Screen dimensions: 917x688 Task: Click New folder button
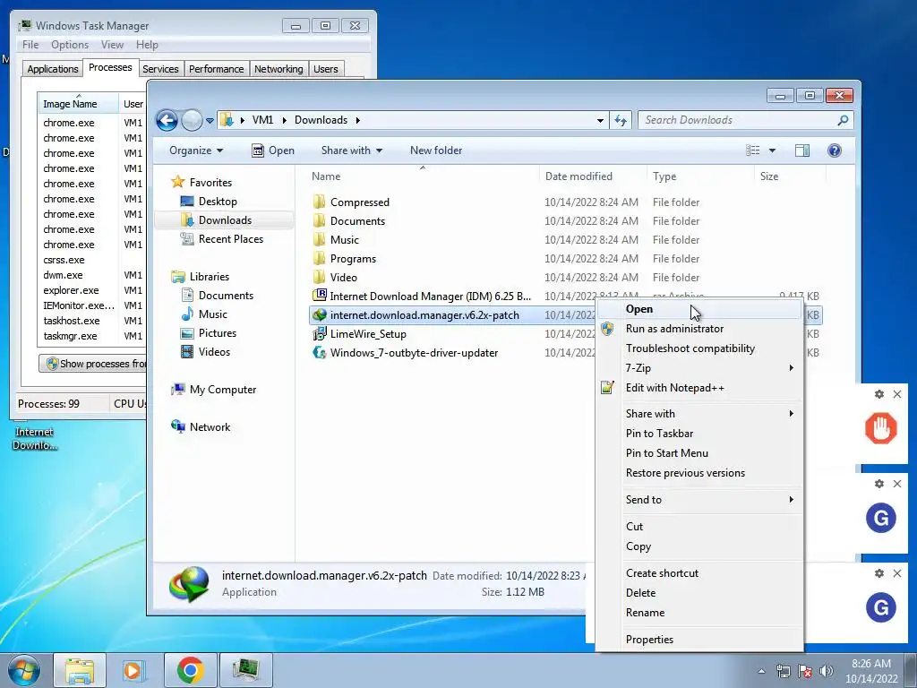436,150
